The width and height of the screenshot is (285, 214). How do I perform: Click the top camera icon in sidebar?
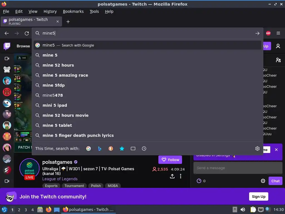[x=7, y=59]
